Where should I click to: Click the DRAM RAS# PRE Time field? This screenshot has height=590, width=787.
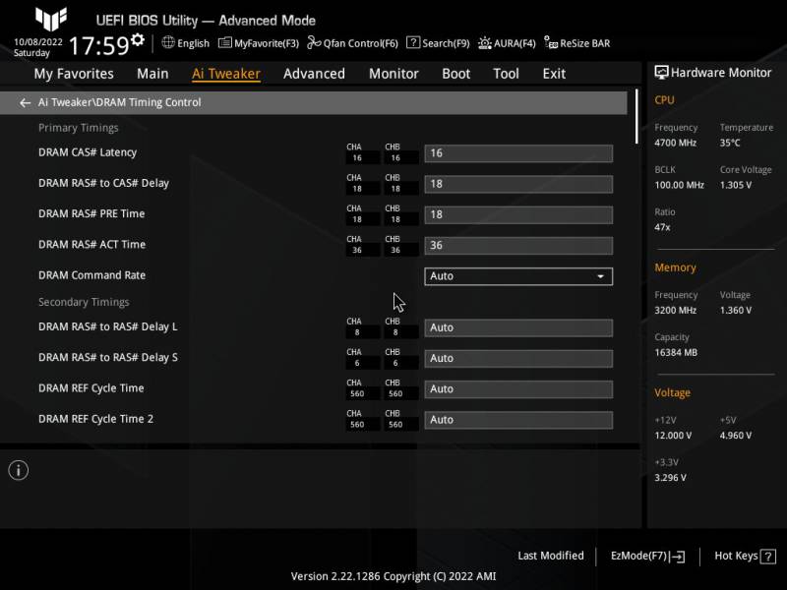pyautogui.click(x=518, y=214)
